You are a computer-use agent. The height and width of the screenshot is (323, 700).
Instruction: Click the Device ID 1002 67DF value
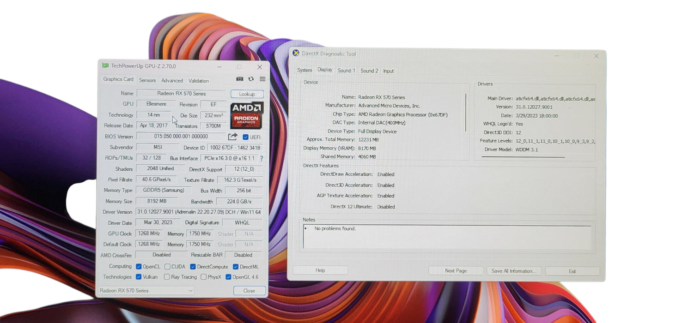tap(235, 148)
